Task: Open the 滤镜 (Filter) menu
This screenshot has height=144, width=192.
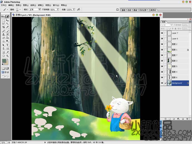Action: click(x=41, y=5)
